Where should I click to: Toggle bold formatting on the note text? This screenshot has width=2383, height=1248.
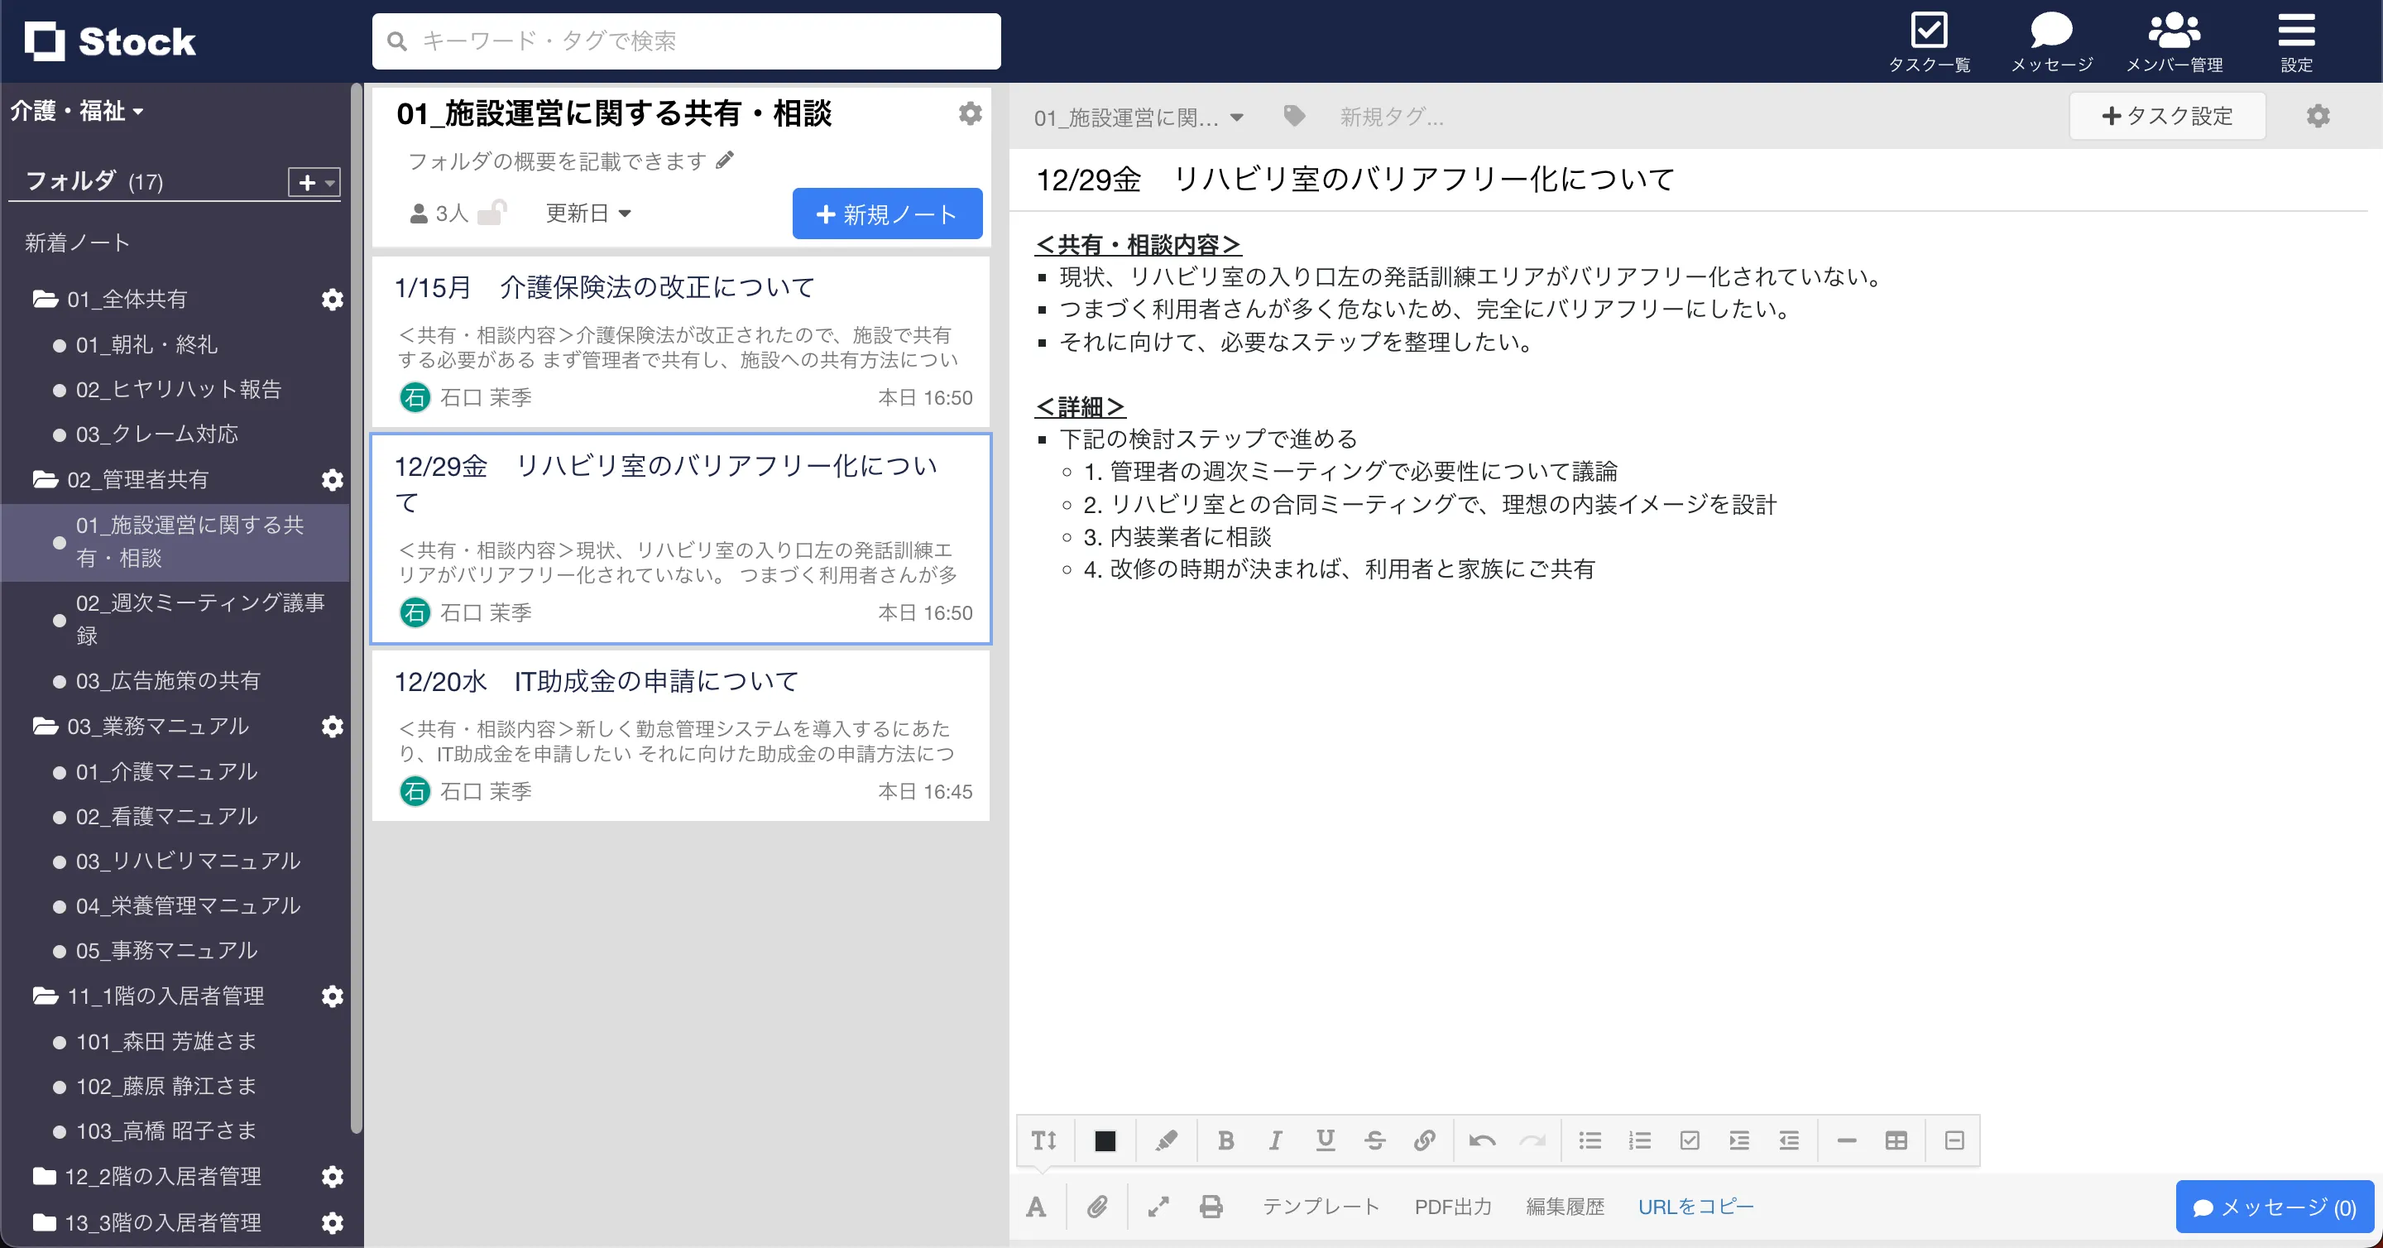click(x=1225, y=1140)
